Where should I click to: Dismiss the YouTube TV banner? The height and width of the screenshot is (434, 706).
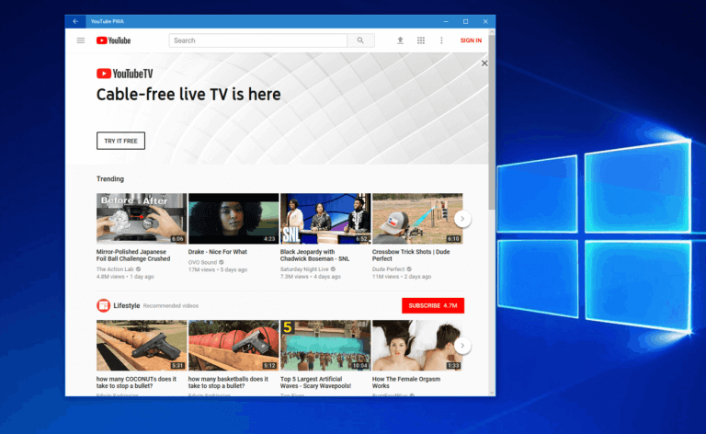484,63
